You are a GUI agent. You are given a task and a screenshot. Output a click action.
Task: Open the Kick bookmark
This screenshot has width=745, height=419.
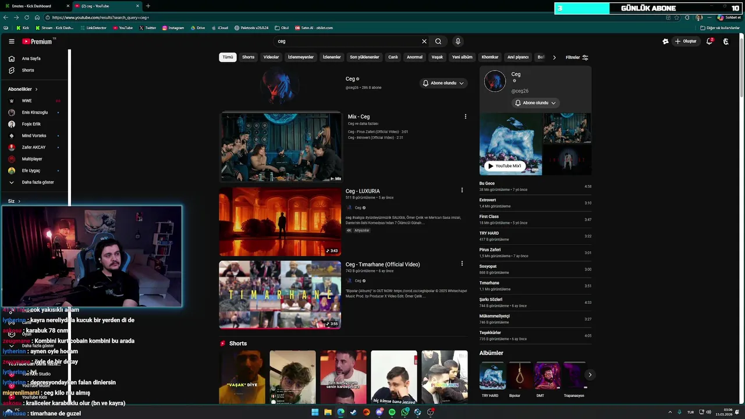23,28
